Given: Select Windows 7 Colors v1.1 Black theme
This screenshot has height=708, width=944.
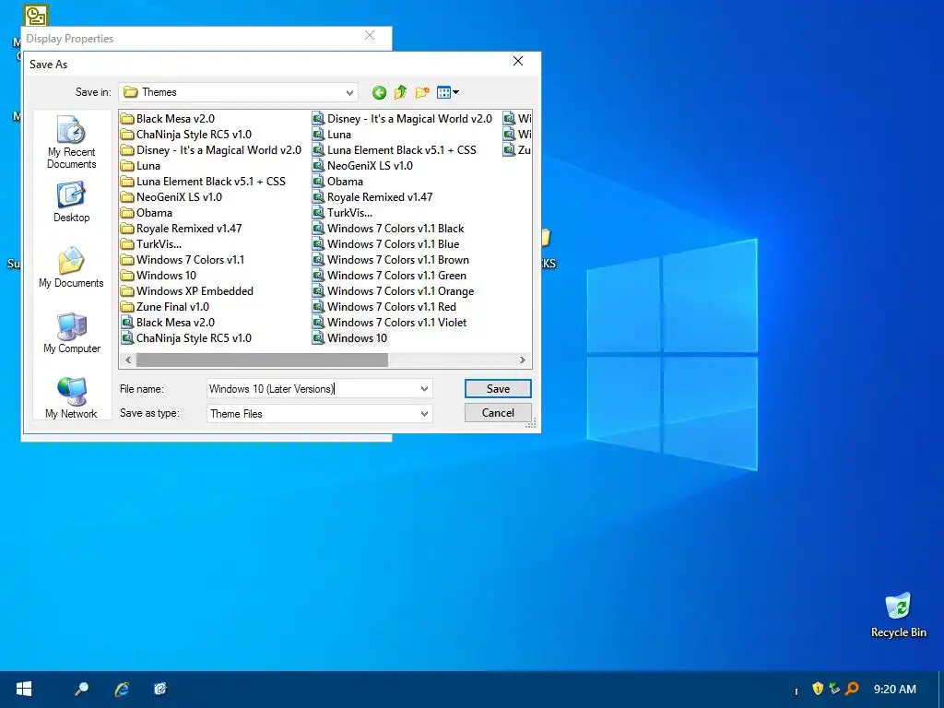Looking at the screenshot, I should 388,229.
